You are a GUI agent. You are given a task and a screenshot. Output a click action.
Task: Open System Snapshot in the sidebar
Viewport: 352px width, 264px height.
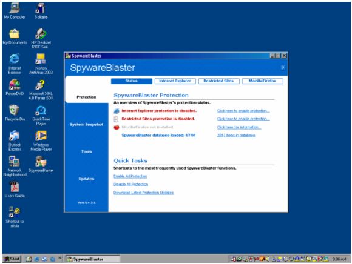[86, 125]
